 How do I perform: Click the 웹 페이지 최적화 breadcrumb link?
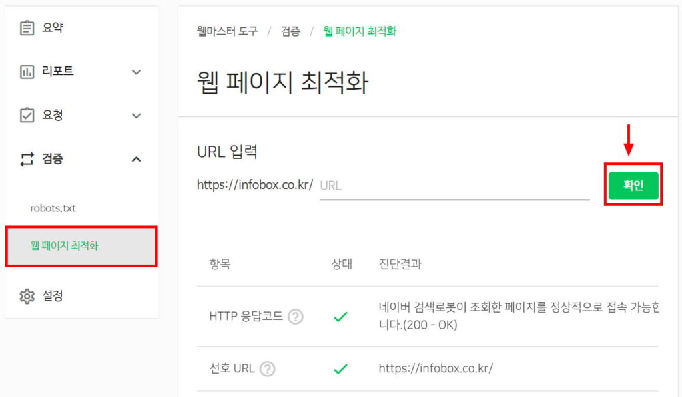point(360,31)
